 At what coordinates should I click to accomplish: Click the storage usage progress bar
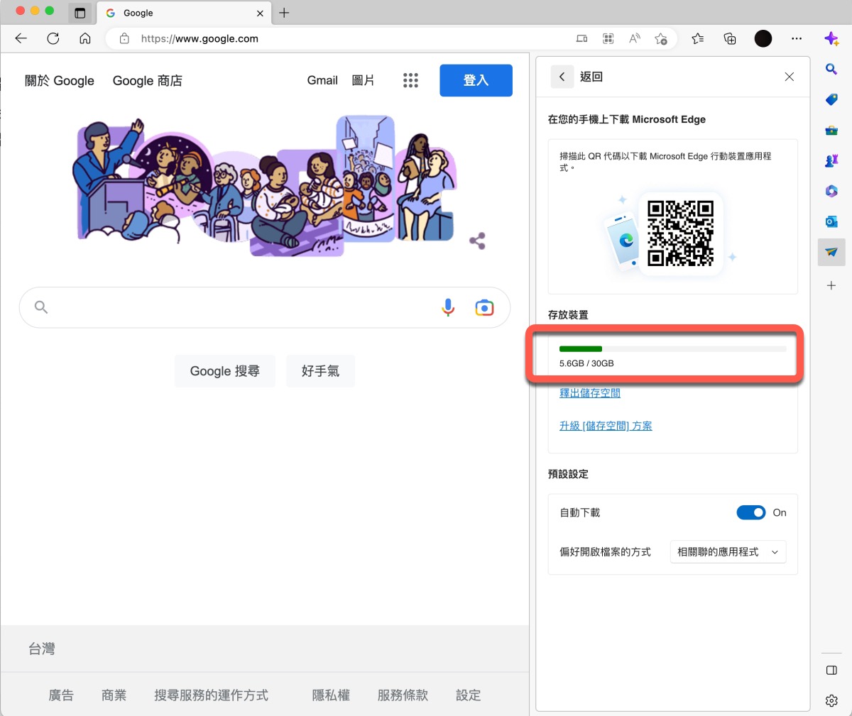click(x=672, y=349)
